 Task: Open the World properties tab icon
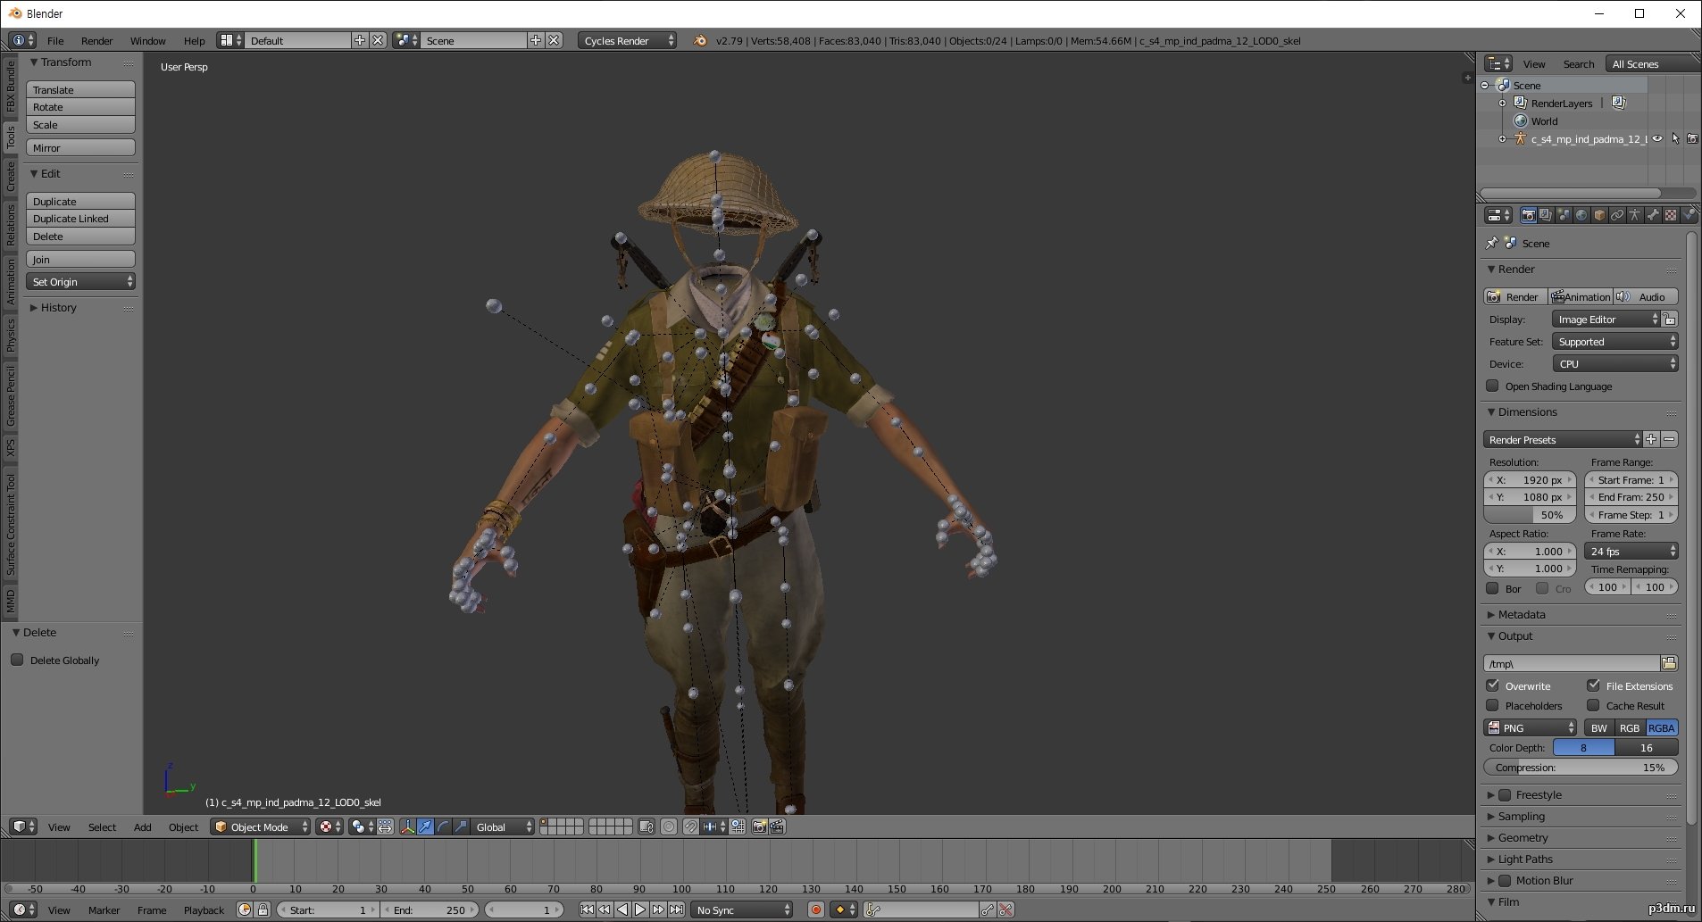coord(1581,215)
